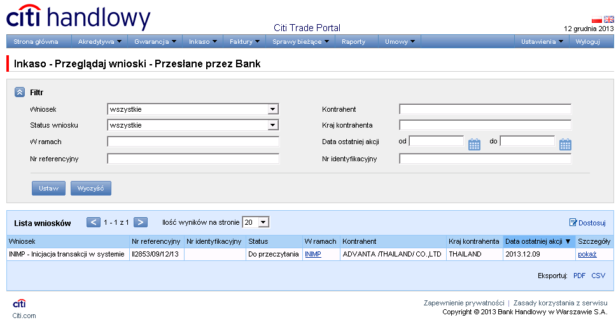Viewport: 616px width, 320px height.
Task: Focus the Kraj kontrahenta input field
Action: click(x=485, y=125)
